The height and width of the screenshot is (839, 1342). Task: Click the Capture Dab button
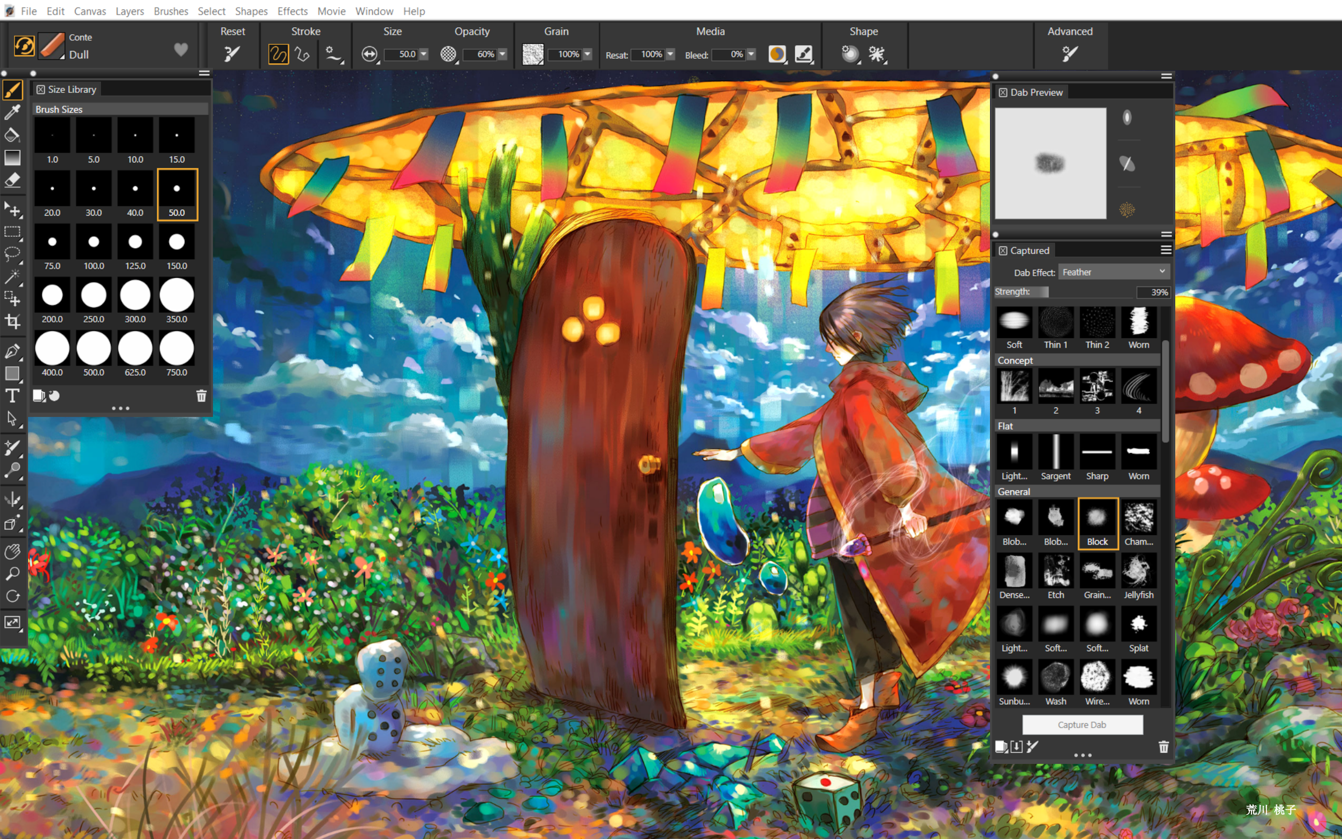[x=1082, y=725]
